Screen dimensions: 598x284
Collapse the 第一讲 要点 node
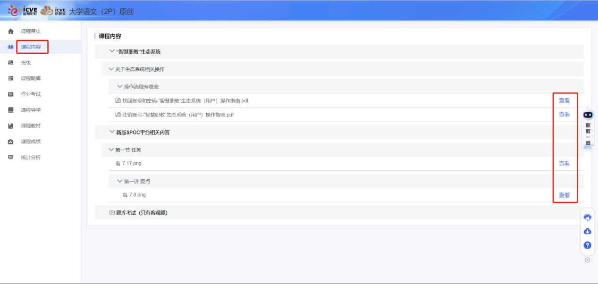click(119, 181)
